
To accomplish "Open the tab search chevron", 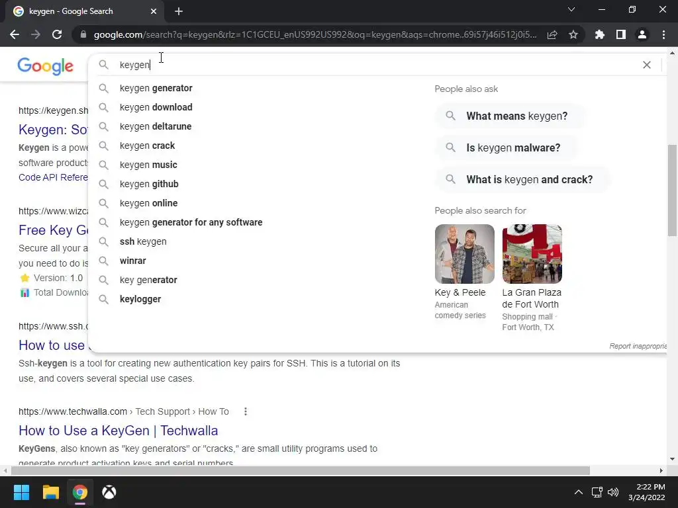I will 571,9.
